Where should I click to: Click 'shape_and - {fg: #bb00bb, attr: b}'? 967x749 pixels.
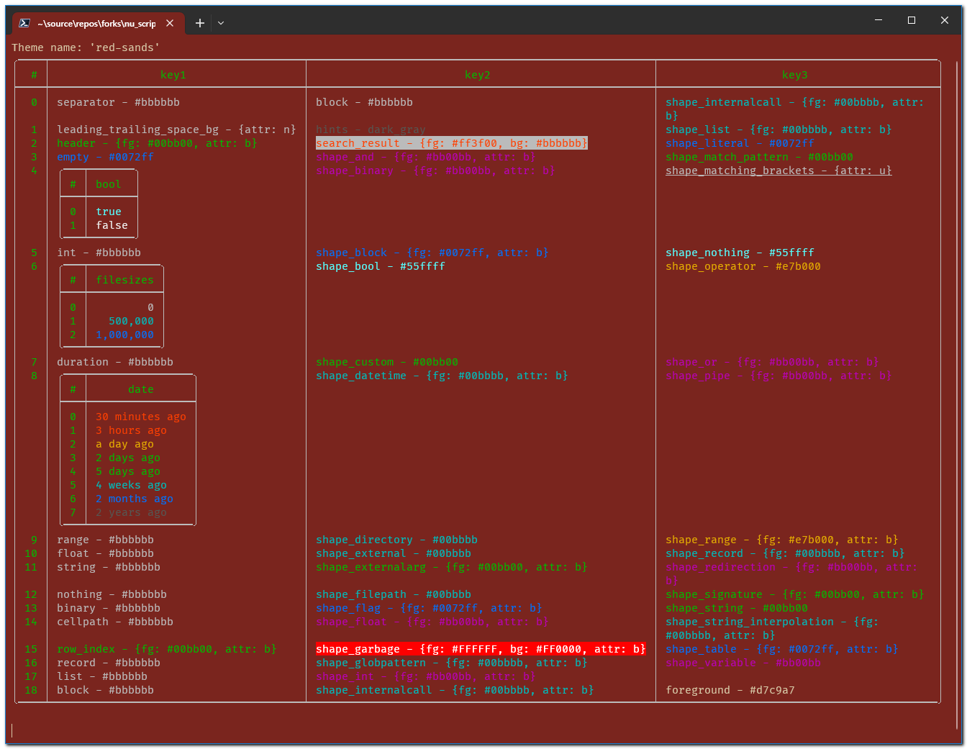pyautogui.click(x=426, y=157)
